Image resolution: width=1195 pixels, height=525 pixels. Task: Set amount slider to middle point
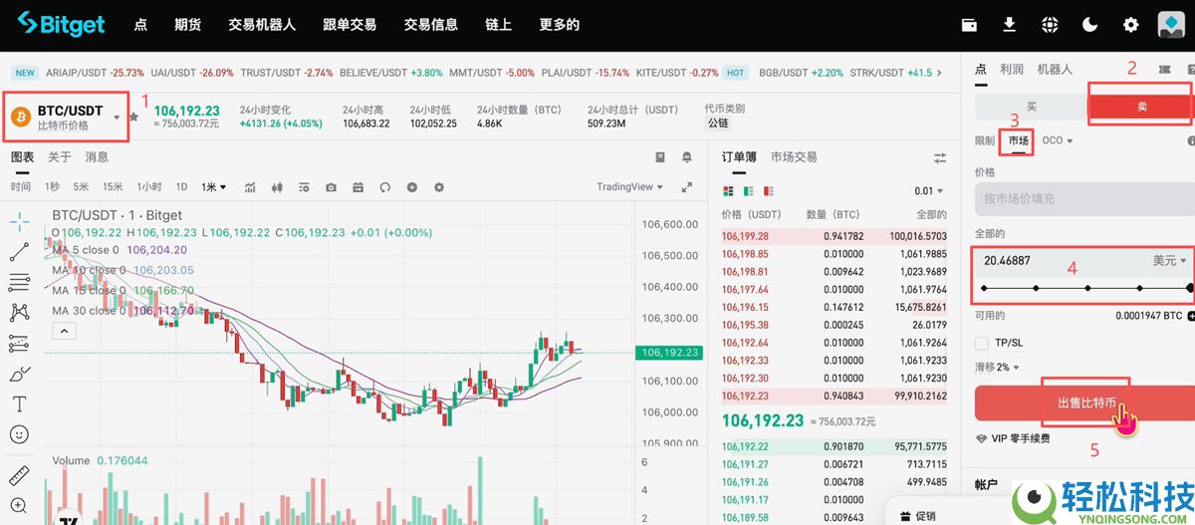click(x=1087, y=288)
